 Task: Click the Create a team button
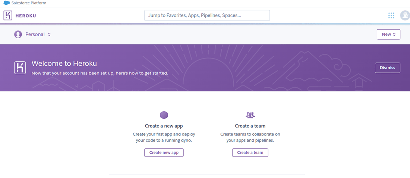pyautogui.click(x=250, y=152)
